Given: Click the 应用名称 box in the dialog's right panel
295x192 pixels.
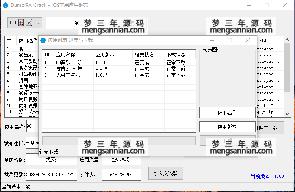Looking at the screenshot, I should click(x=227, y=113).
